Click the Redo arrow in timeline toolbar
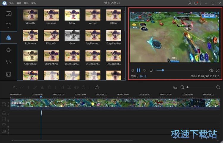 (22, 87)
